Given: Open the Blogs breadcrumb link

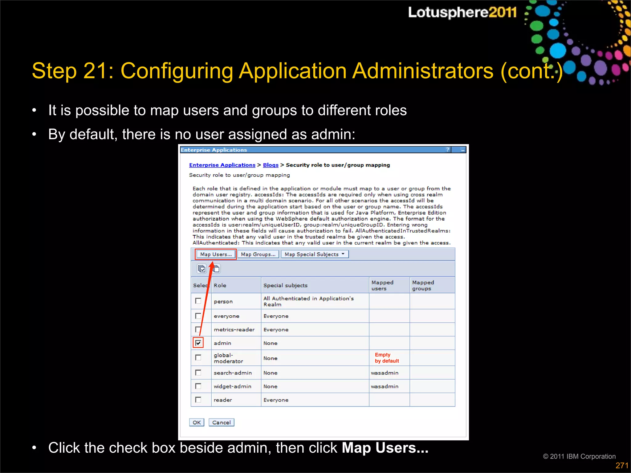Looking at the screenshot, I should pos(271,165).
